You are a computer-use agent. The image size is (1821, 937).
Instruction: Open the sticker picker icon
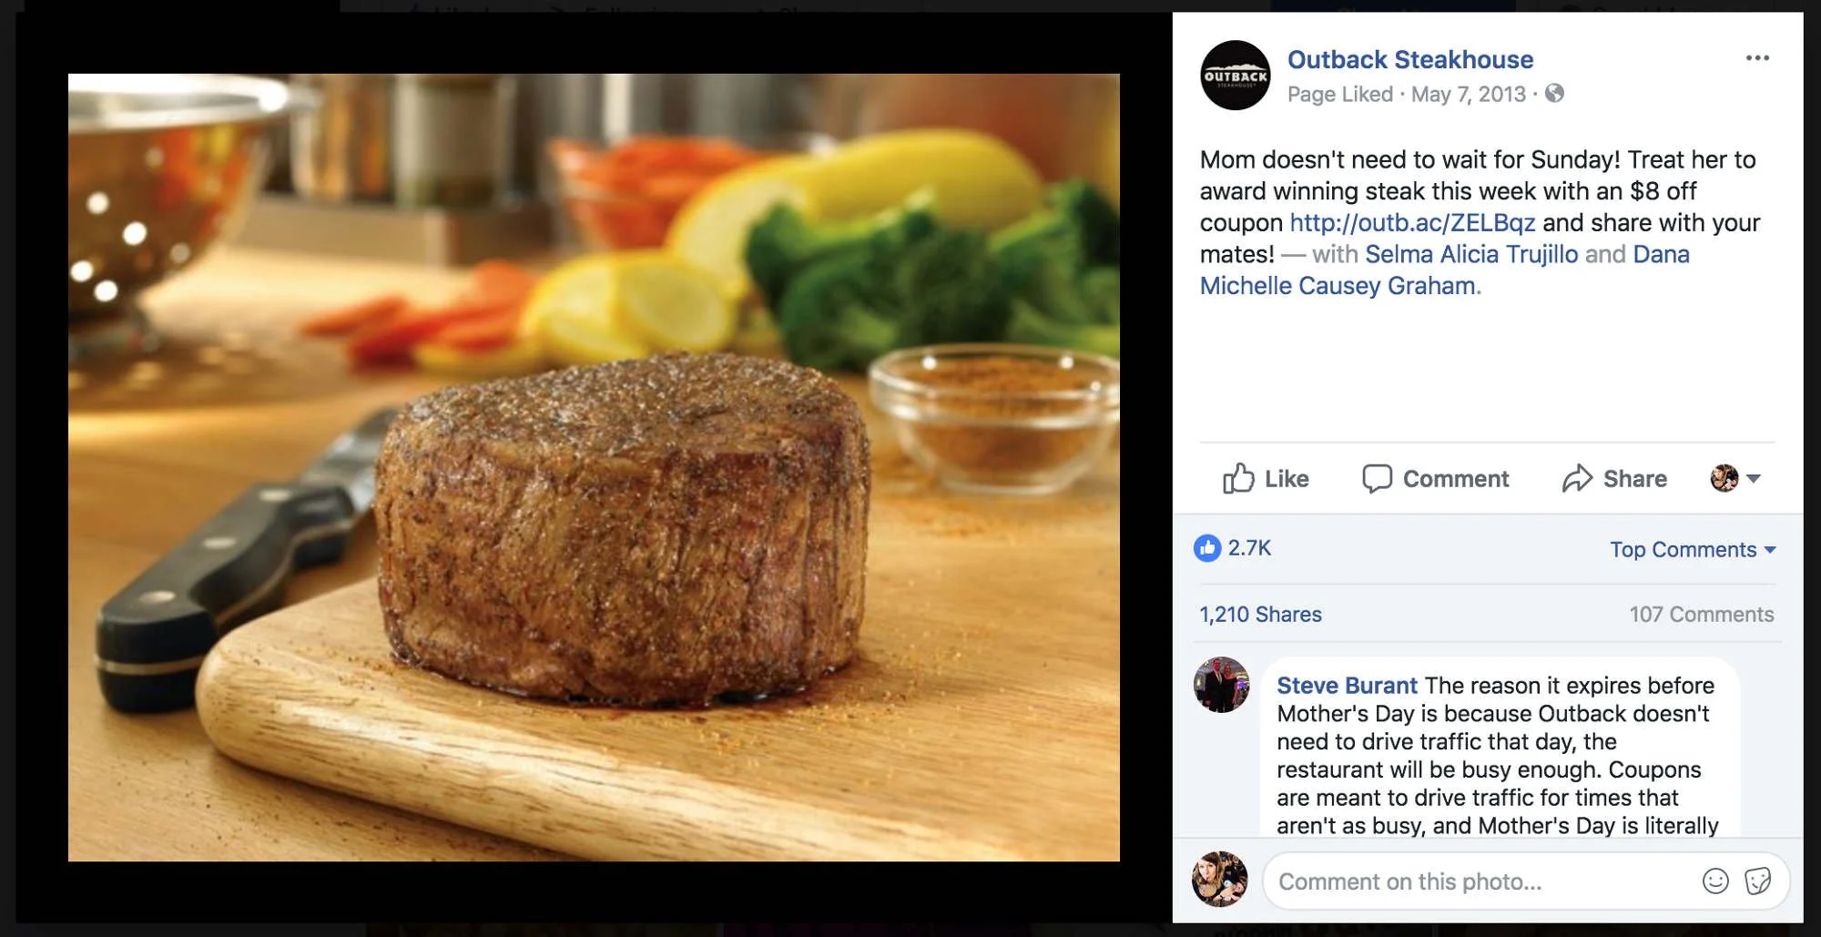pos(1758,881)
